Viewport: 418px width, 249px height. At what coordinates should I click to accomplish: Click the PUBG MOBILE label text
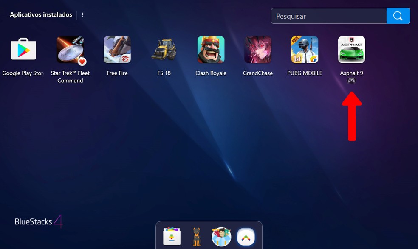click(x=305, y=73)
